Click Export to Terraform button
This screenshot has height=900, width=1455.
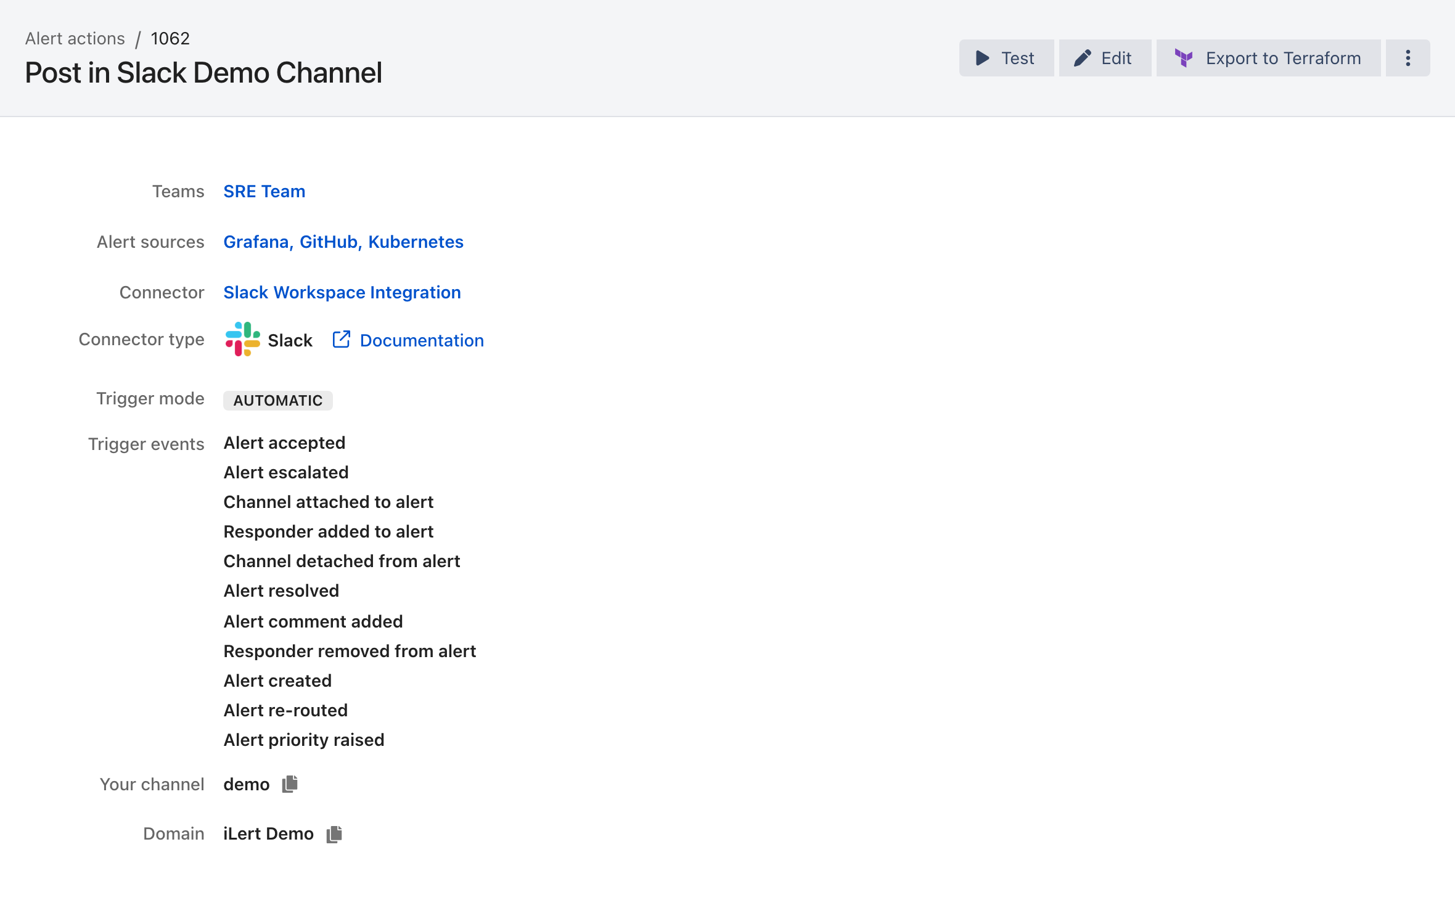point(1268,58)
